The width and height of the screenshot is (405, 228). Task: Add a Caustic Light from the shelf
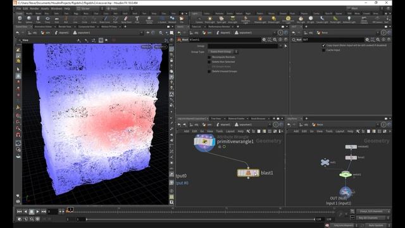pyautogui.click(x=322, y=19)
